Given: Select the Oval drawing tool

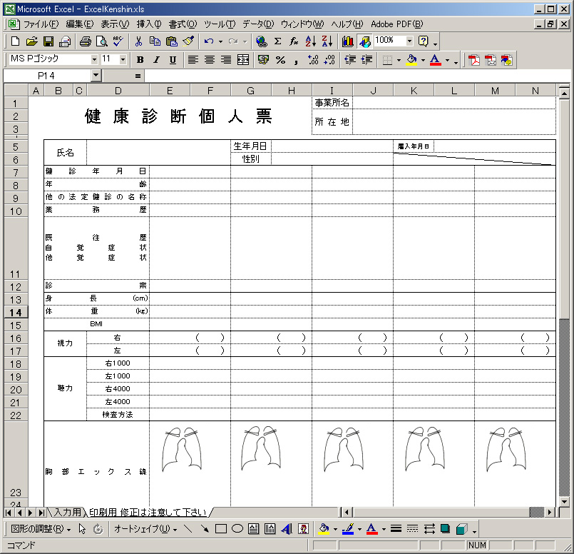Looking at the screenshot, I should tap(237, 529).
